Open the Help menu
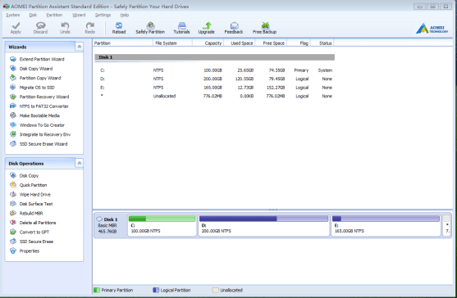This screenshot has width=457, height=298. [125, 15]
